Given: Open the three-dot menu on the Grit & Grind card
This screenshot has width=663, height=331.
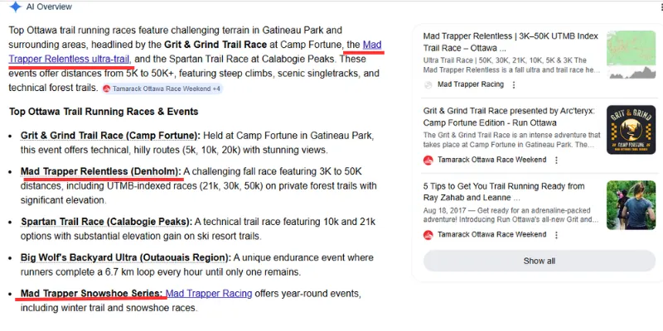Looking at the screenshot, I should [556, 161].
